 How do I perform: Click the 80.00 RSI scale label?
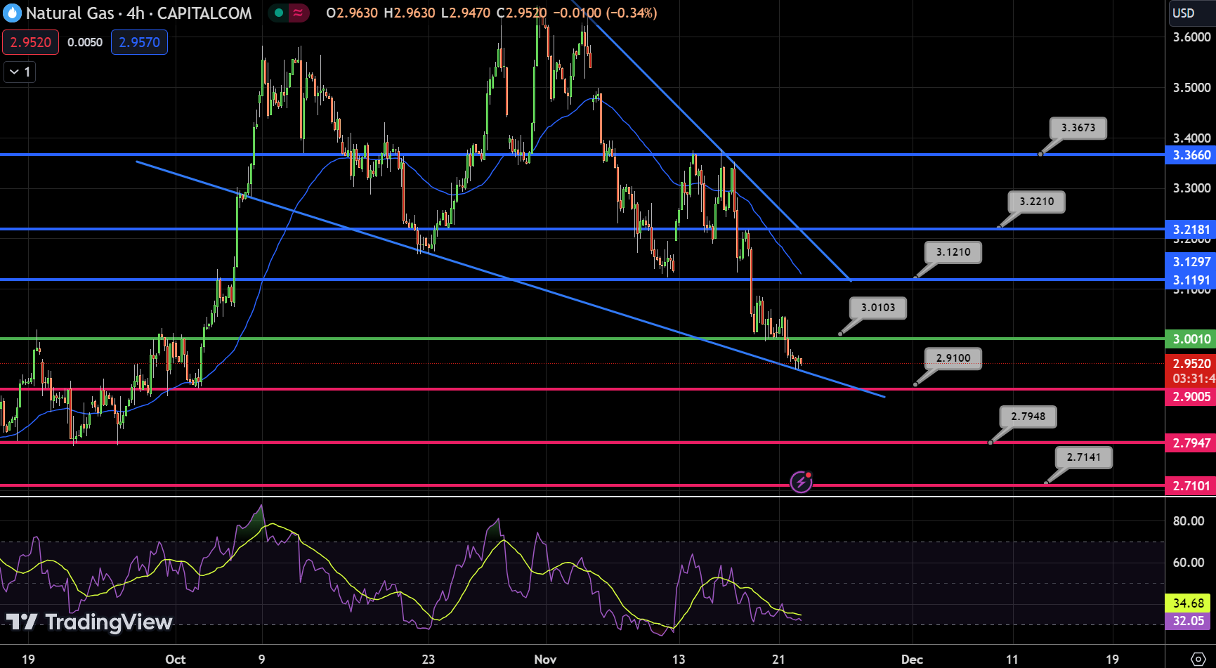[1189, 520]
